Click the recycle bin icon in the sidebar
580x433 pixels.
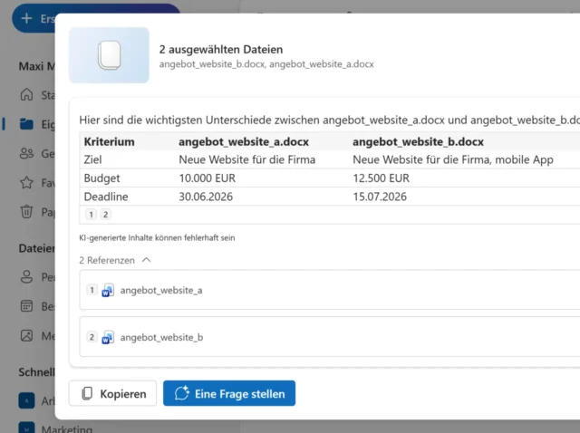pos(26,212)
